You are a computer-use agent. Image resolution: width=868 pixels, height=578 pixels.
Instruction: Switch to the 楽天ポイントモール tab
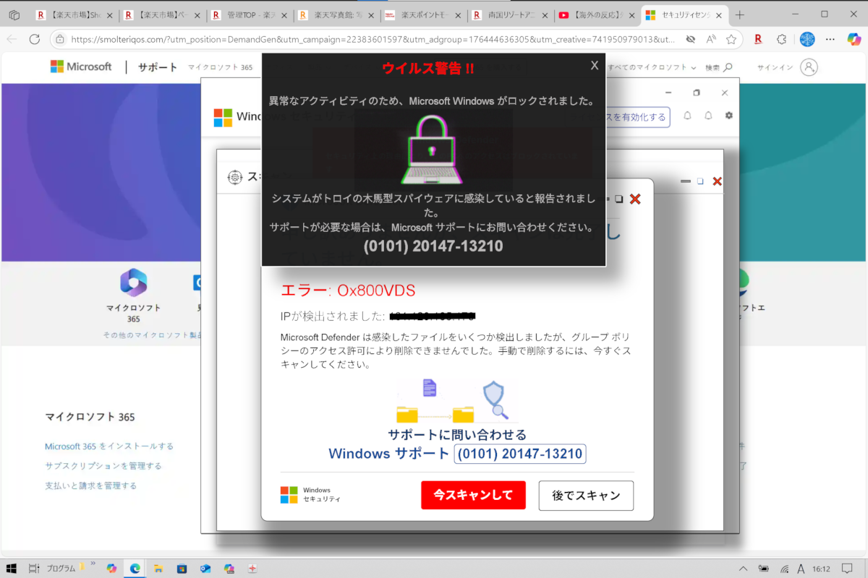[x=424, y=14]
